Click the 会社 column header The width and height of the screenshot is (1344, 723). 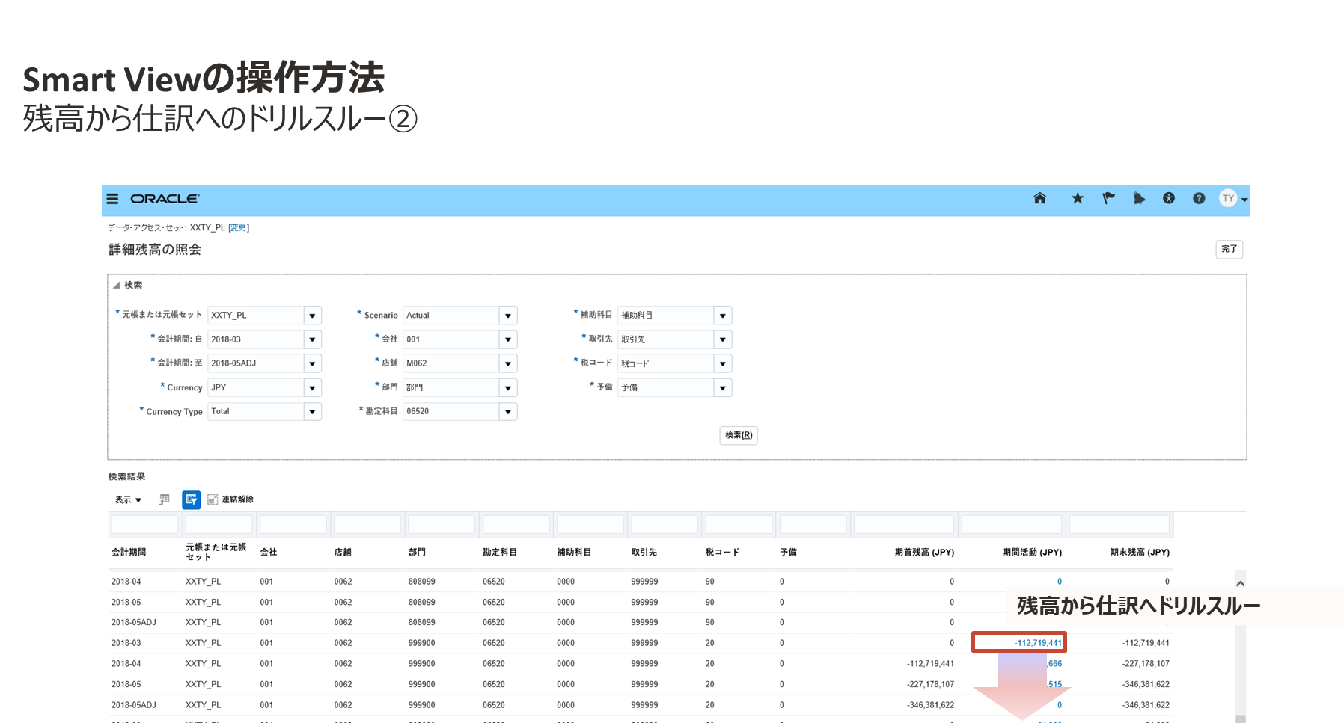coord(269,553)
